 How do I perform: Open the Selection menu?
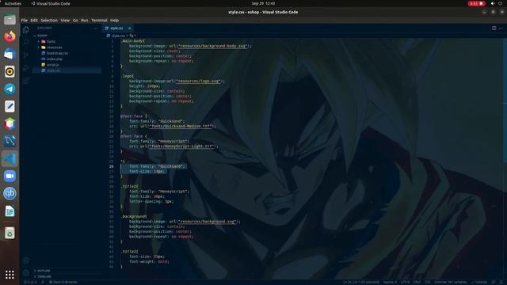click(x=49, y=20)
